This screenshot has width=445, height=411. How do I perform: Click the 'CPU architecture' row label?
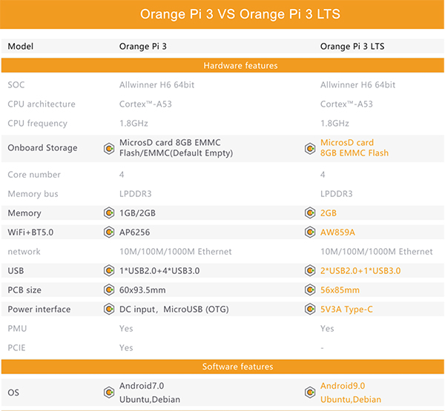click(x=42, y=104)
